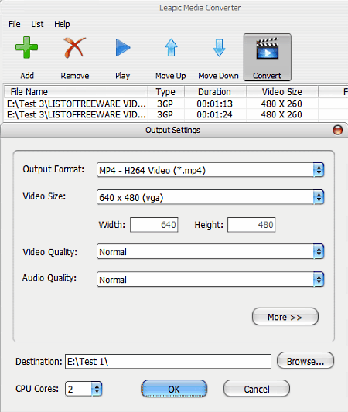Select the file with duration 00:01:13

(176, 104)
